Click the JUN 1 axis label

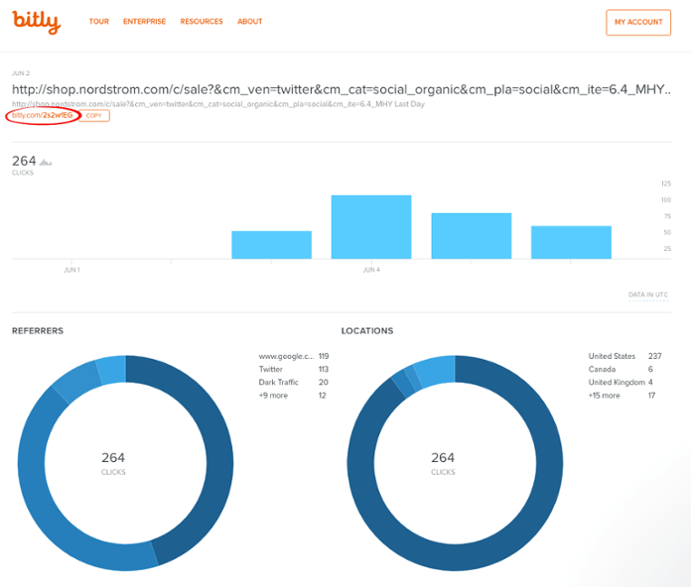[x=71, y=270]
